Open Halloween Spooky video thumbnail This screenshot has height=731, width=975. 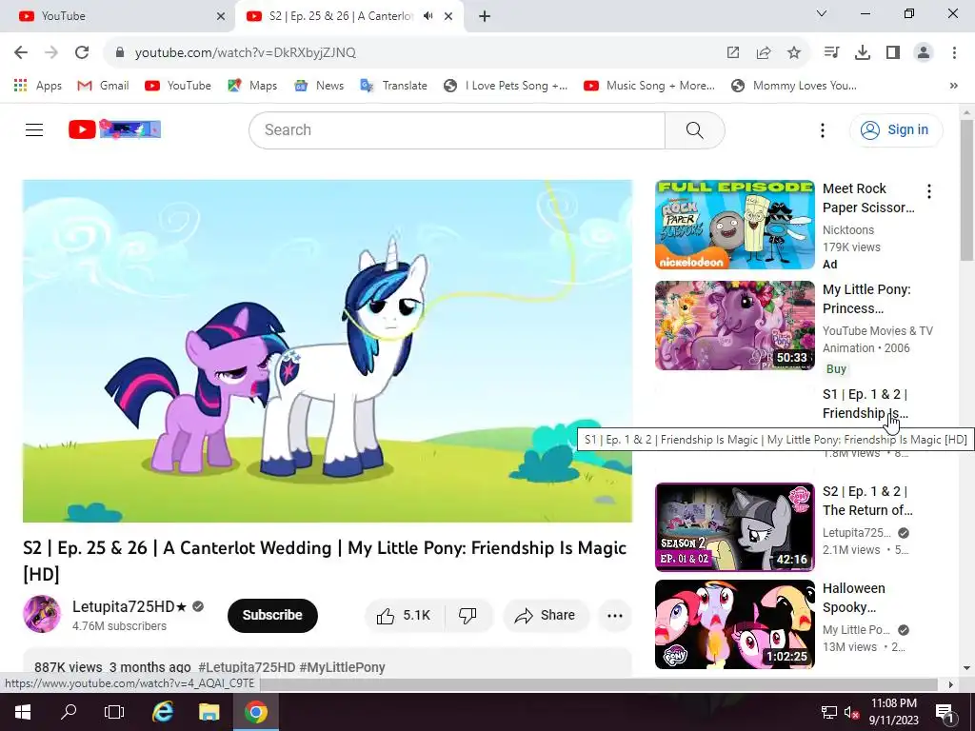click(734, 624)
